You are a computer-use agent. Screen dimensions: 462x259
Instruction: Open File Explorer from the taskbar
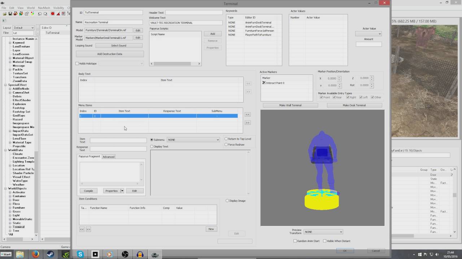[20, 254]
